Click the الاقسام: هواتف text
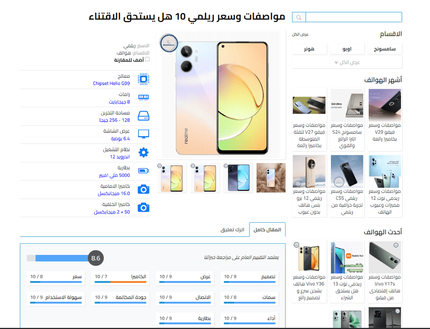The width and height of the screenshot is (430, 329). point(133,53)
